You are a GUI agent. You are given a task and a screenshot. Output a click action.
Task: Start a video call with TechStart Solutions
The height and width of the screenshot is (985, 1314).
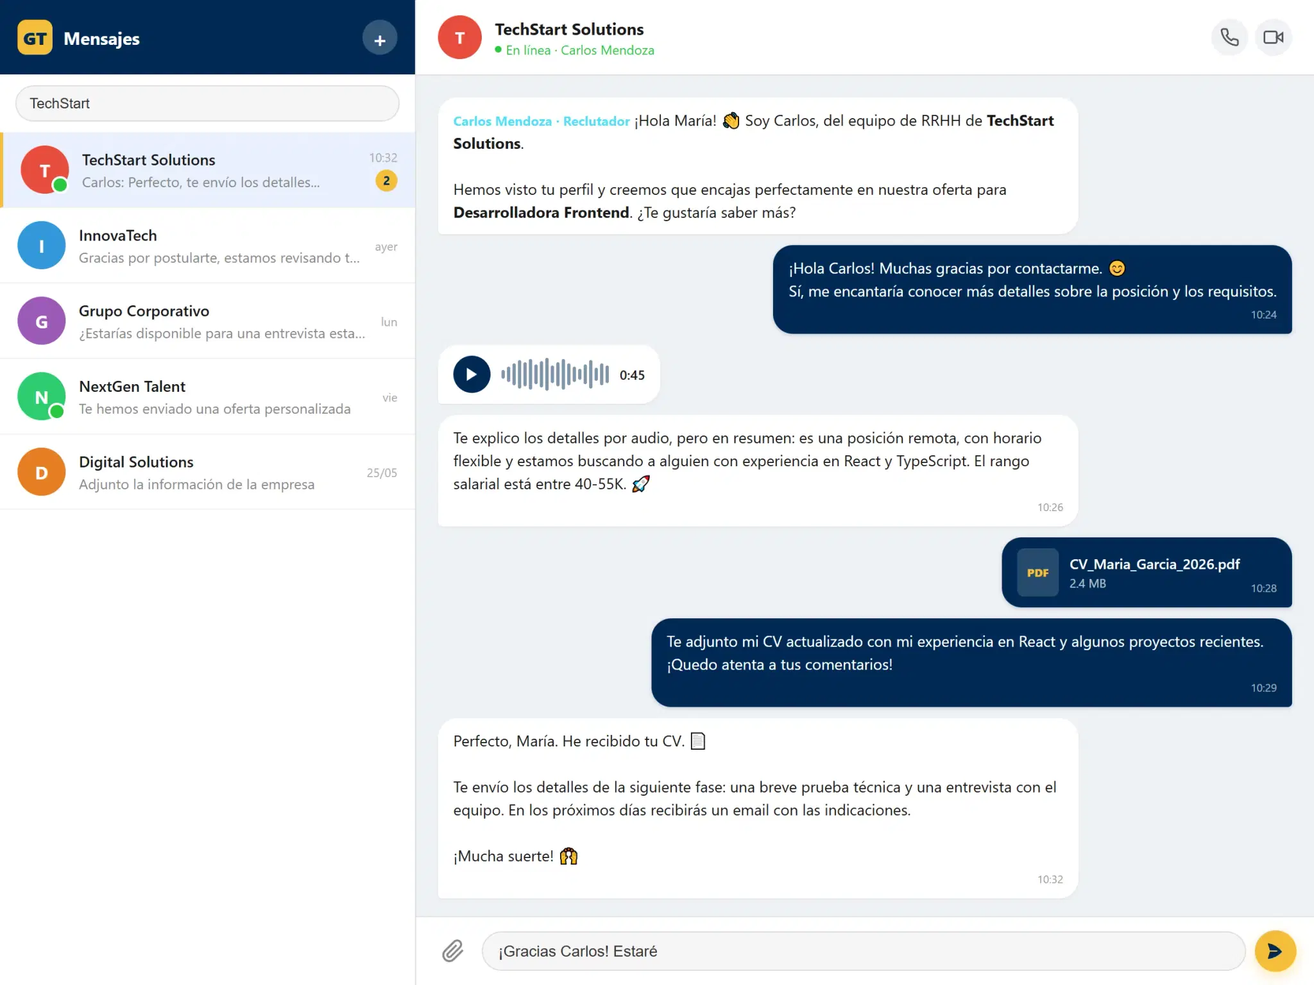point(1273,37)
